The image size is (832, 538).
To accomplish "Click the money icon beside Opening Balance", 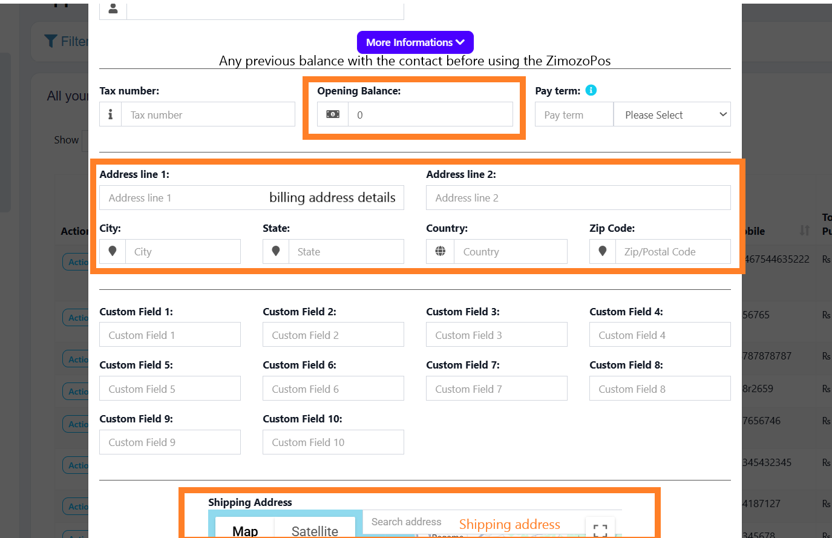I will 333,114.
